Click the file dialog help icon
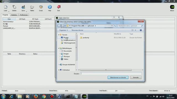 click(x=141, y=30)
